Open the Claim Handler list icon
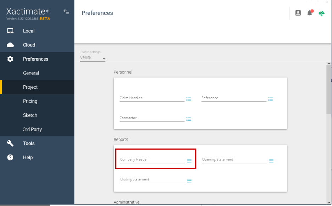This screenshot has width=332, height=206. 189,99
